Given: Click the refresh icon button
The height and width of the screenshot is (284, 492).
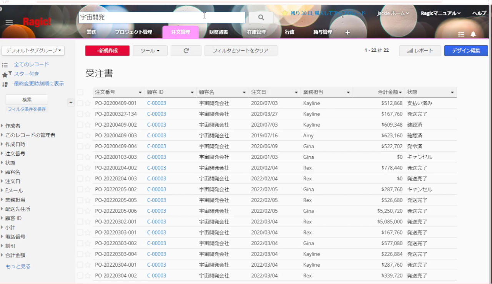Looking at the screenshot, I should click(x=186, y=51).
